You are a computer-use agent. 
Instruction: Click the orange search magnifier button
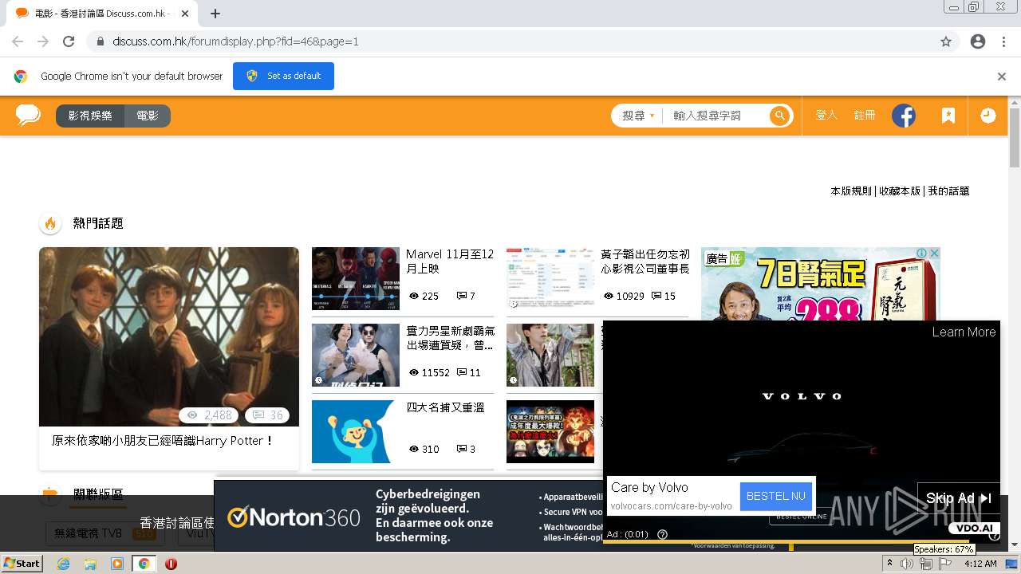[x=779, y=116]
